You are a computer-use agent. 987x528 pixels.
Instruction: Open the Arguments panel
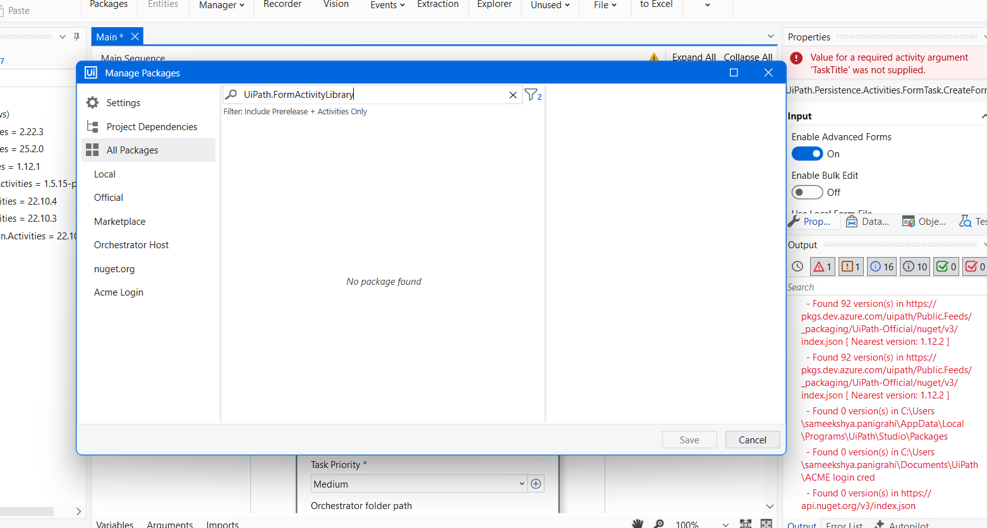(x=170, y=524)
